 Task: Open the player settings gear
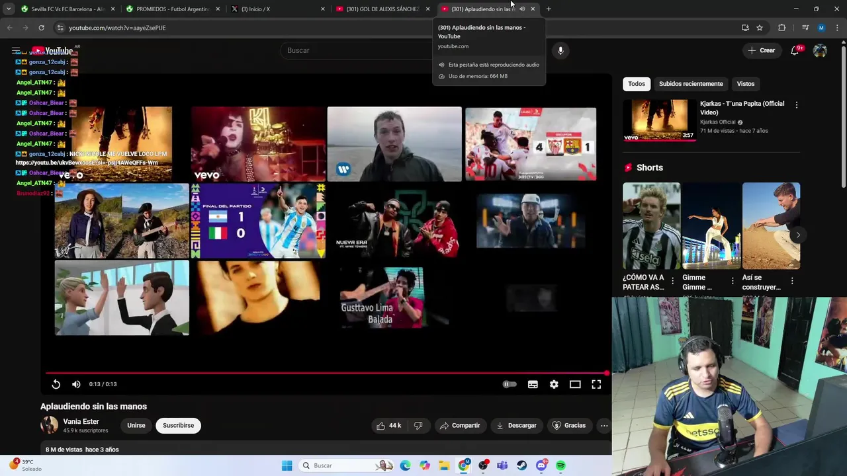[554, 384]
